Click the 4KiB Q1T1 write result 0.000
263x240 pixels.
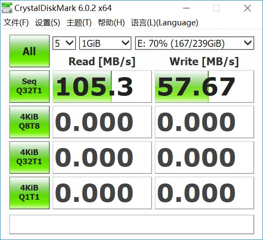tap(204, 193)
